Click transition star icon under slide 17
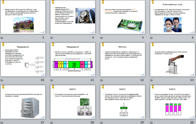This screenshot has width=196, height=124. [2, 122]
